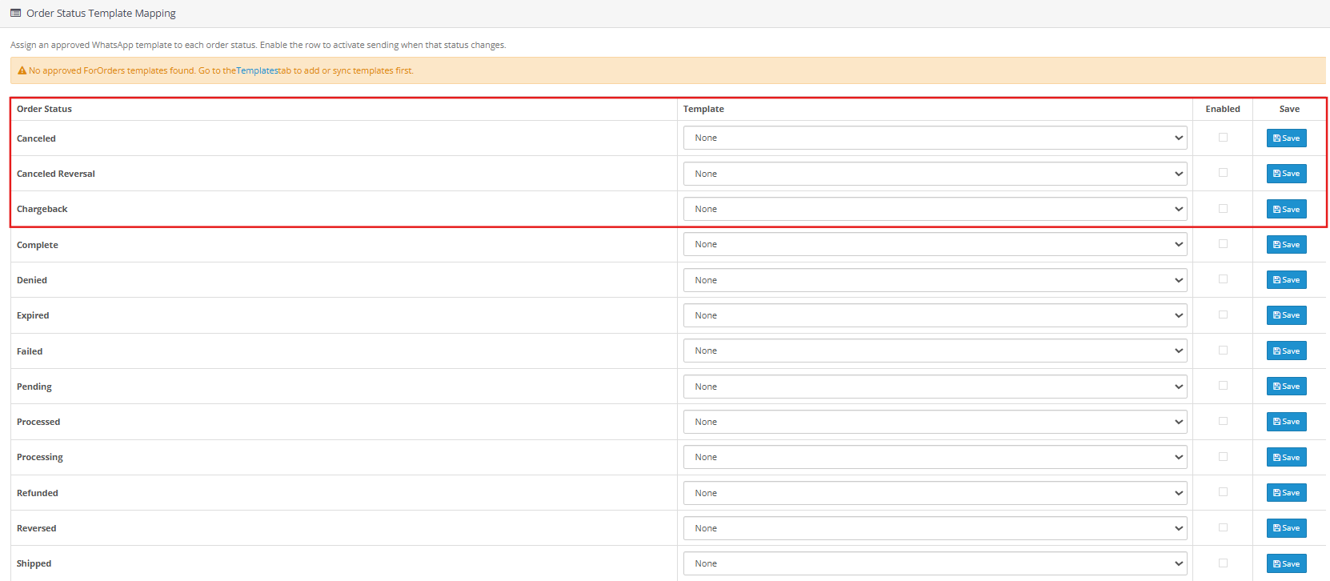This screenshot has width=1330, height=581.
Task: Click the warning triangle icon in the banner
Action: point(22,70)
